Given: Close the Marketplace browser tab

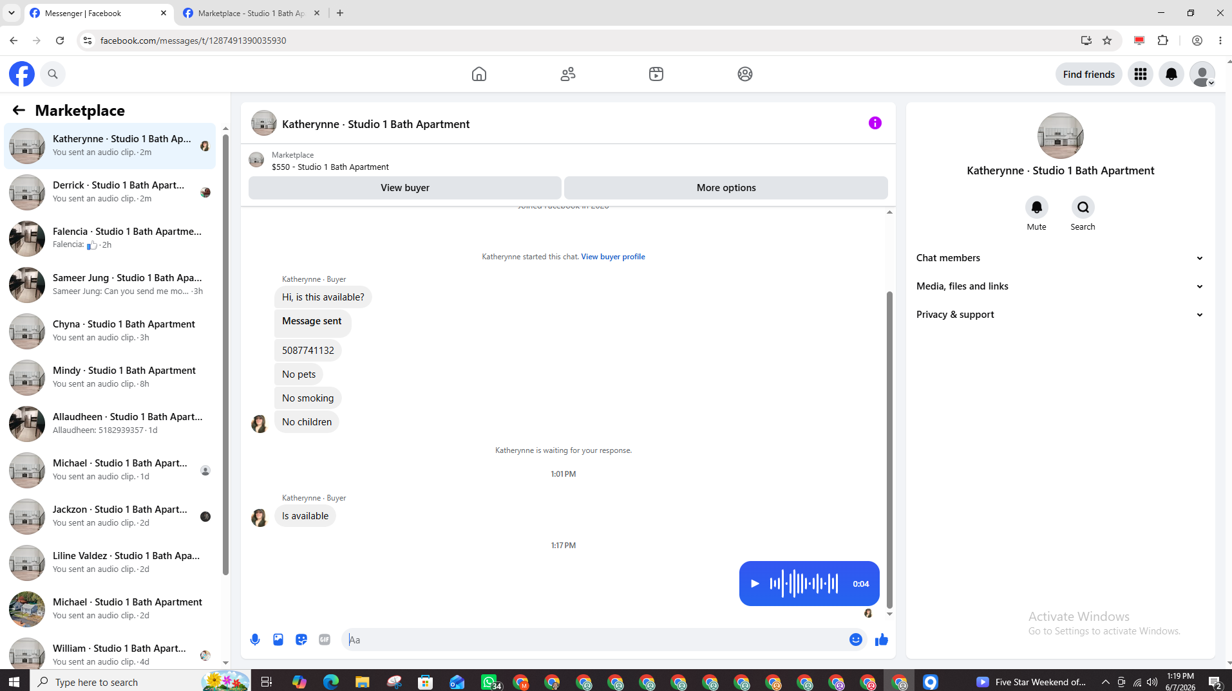Looking at the screenshot, I should 317,13.
